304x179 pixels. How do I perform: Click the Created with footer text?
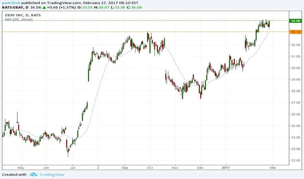click(14, 174)
